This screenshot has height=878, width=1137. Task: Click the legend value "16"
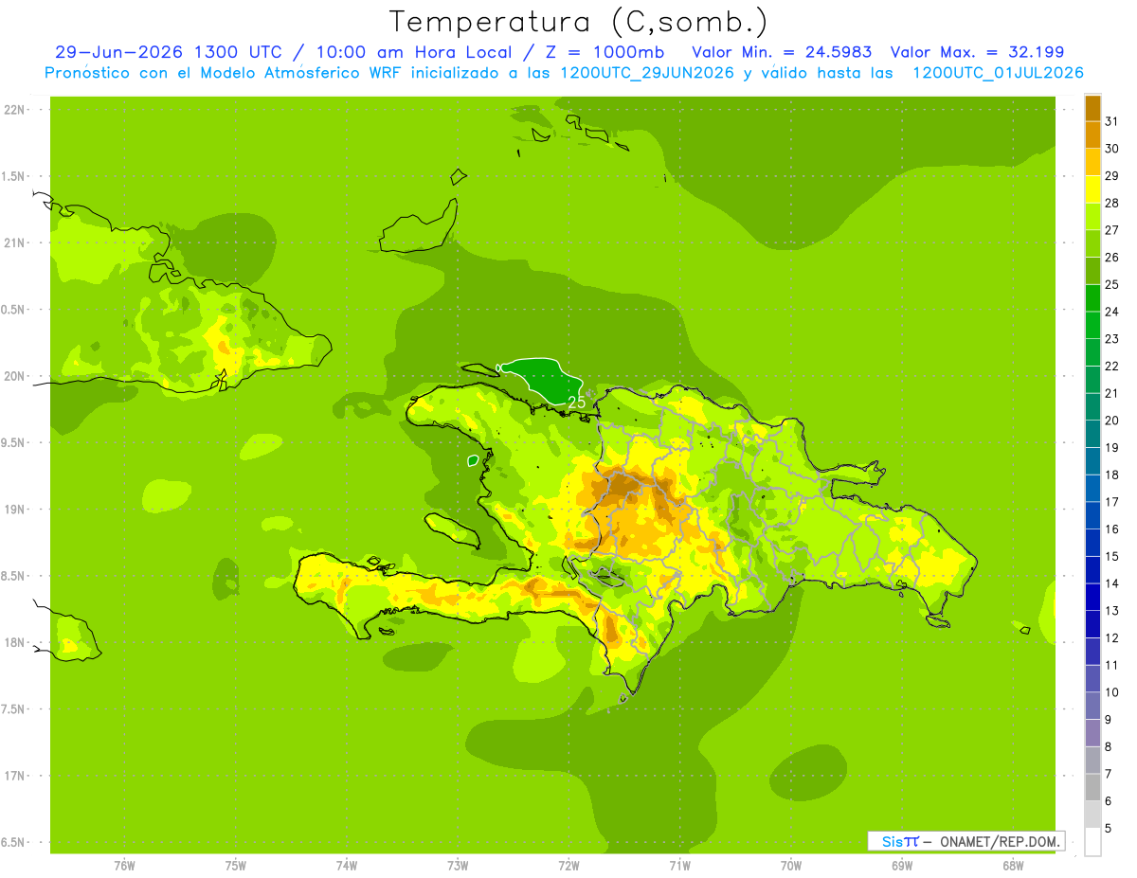(1112, 529)
